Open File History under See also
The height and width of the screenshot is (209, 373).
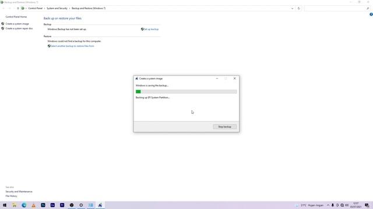tap(11, 196)
